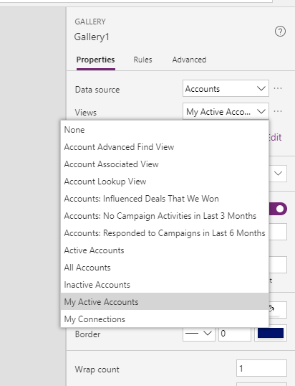Switch to the Rules tab
This screenshot has width=295, height=386.
click(142, 60)
